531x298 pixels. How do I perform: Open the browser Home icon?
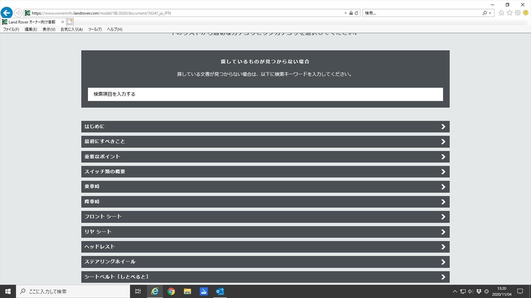coord(502,13)
